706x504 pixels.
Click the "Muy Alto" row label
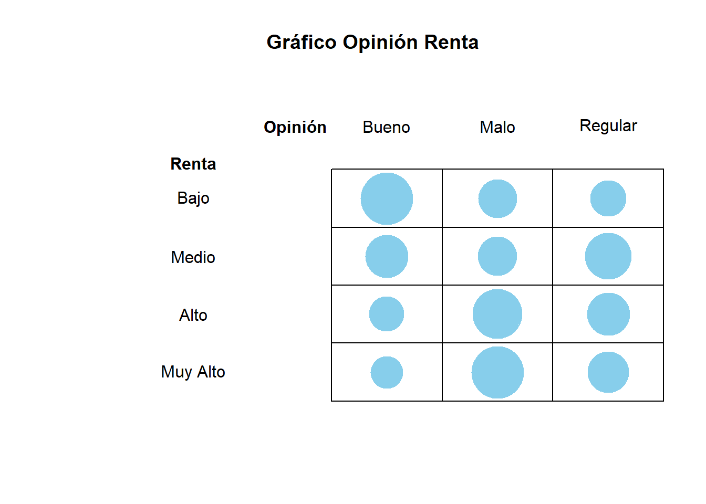click(193, 372)
